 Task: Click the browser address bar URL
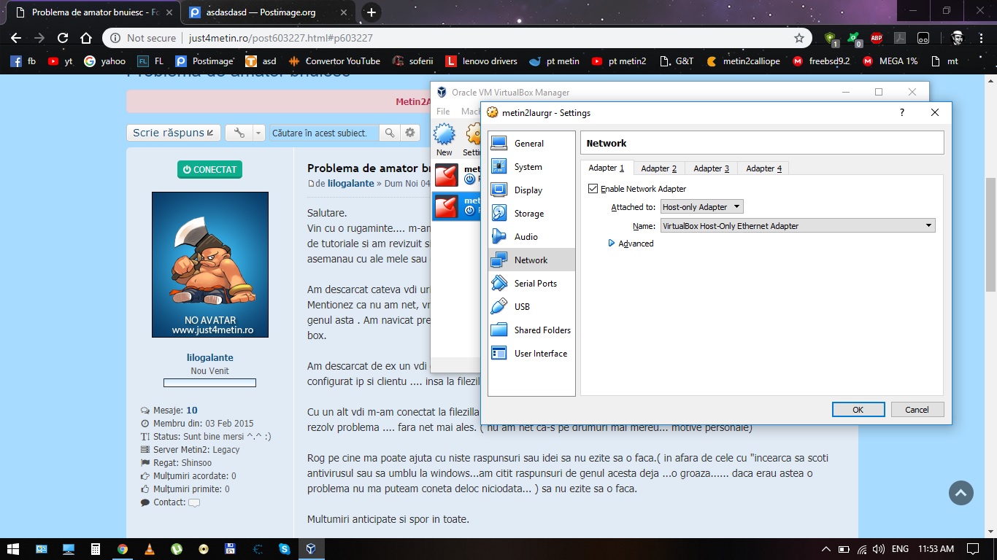[281, 38]
